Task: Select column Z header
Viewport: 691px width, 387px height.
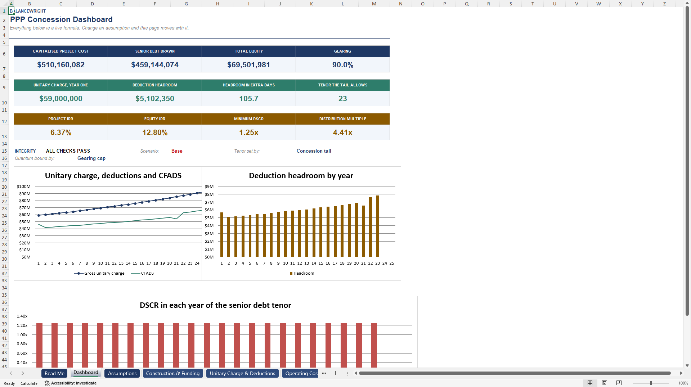Action: point(664,4)
